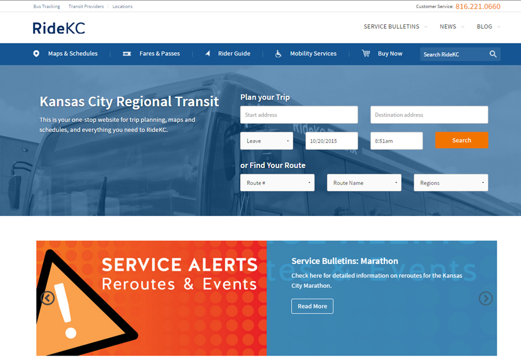
Task: Click the Read More button
Action: click(313, 306)
